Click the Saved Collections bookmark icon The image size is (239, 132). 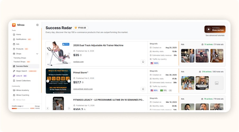tap(14, 81)
